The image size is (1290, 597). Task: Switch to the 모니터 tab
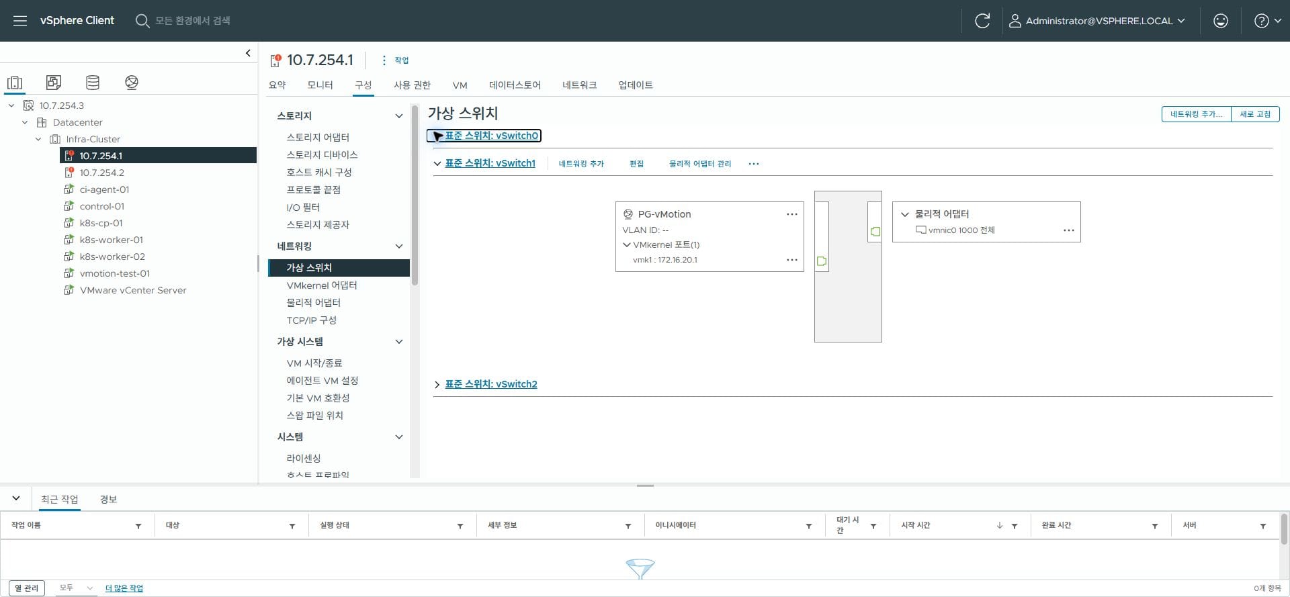click(x=320, y=85)
